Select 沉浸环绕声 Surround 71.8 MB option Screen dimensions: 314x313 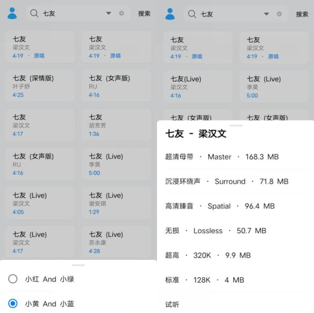226,181
